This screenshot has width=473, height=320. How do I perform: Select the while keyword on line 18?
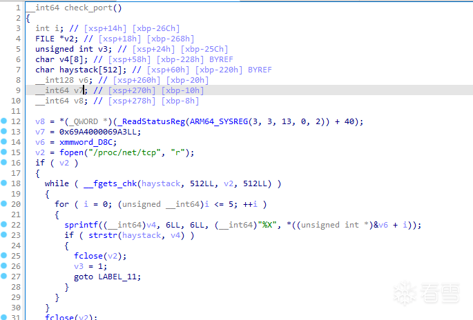pyautogui.click(x=57, y=183)
